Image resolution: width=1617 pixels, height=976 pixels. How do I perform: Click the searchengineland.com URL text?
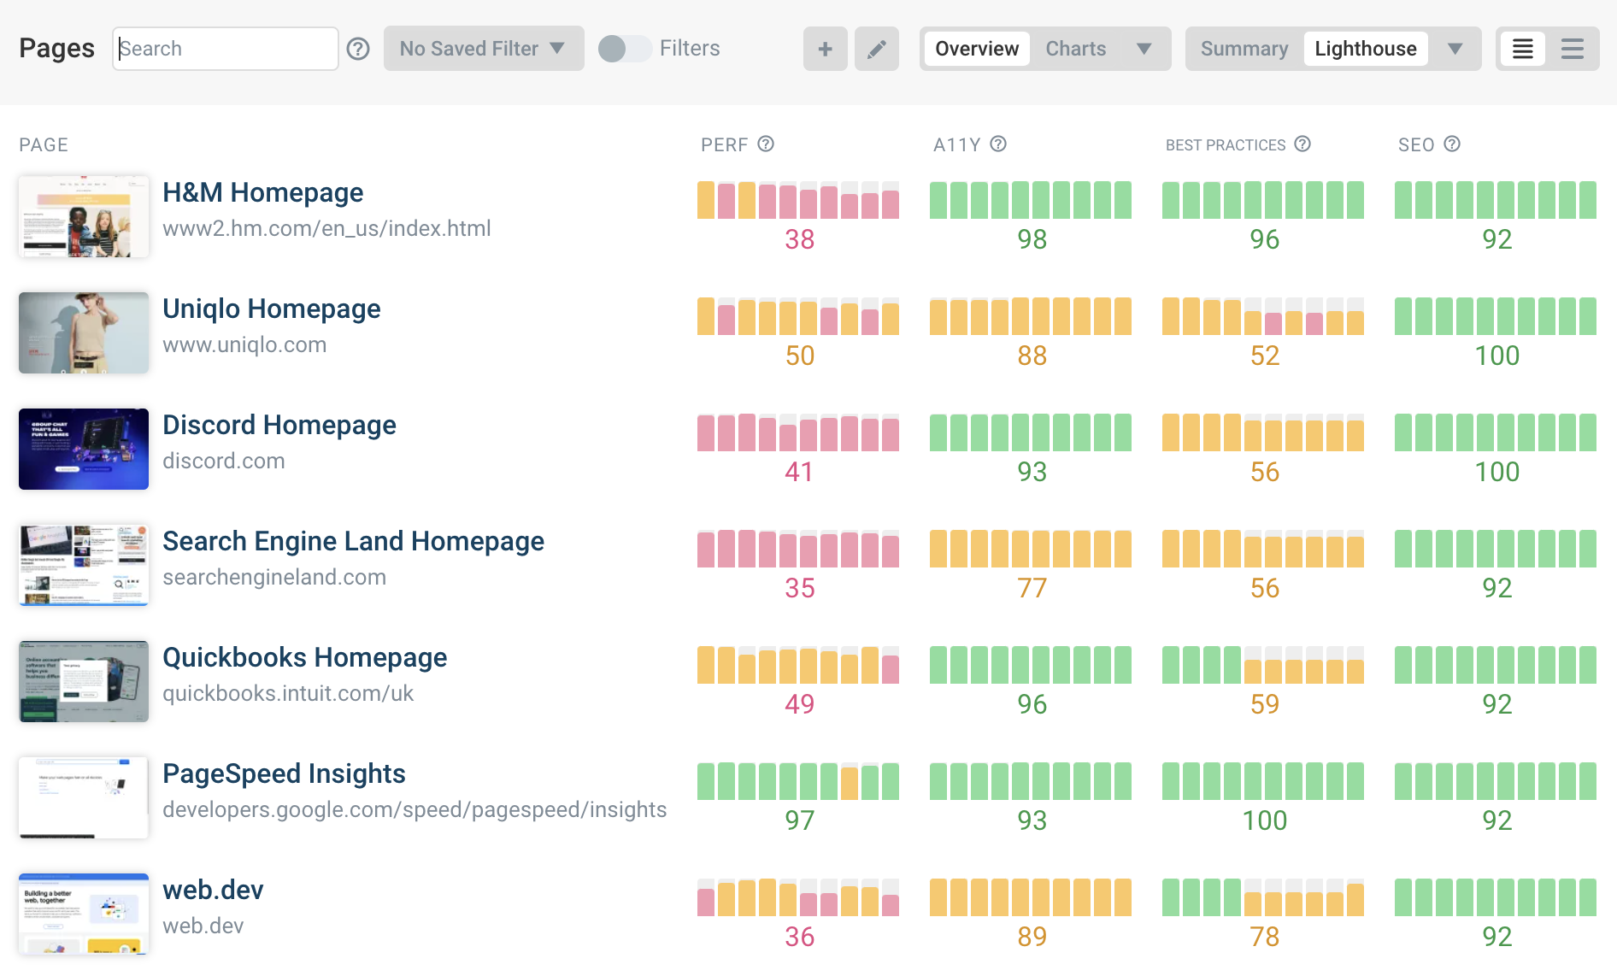pos(274,578)
